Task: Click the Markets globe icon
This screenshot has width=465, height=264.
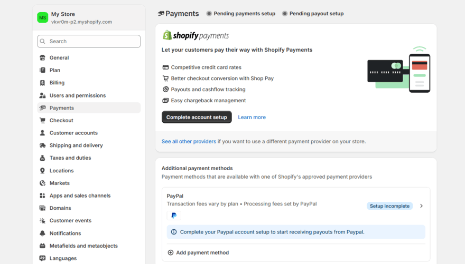Action: click(x=42, y=183)
